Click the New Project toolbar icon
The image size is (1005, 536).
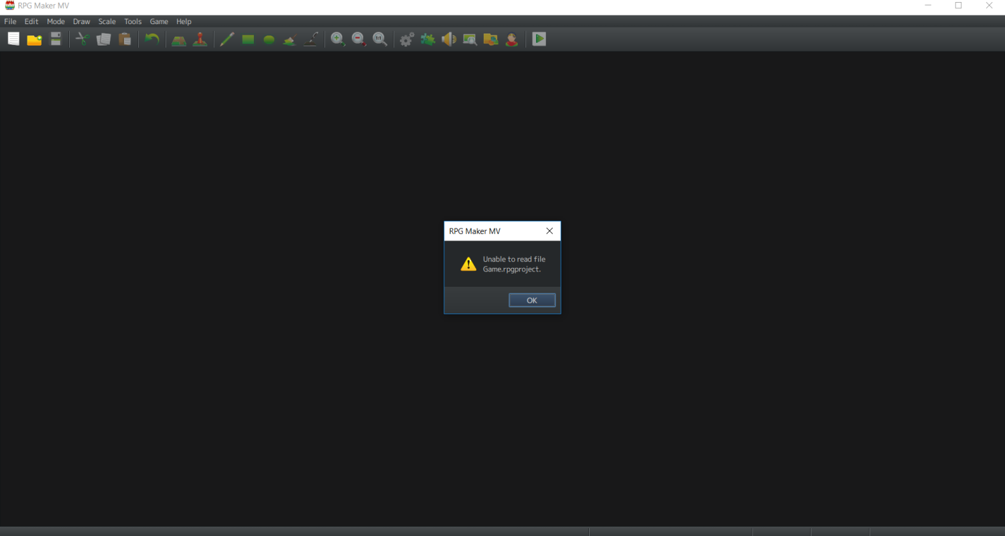click(x=13, y=40)
